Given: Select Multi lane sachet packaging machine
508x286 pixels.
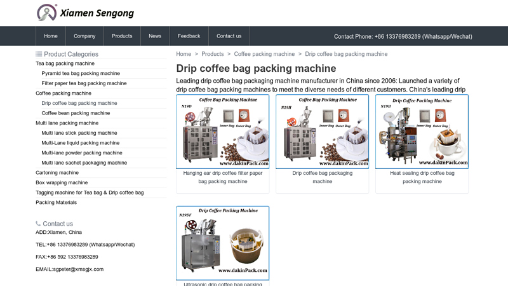Looking at the screenshot, I should click(x=84, y=163).
